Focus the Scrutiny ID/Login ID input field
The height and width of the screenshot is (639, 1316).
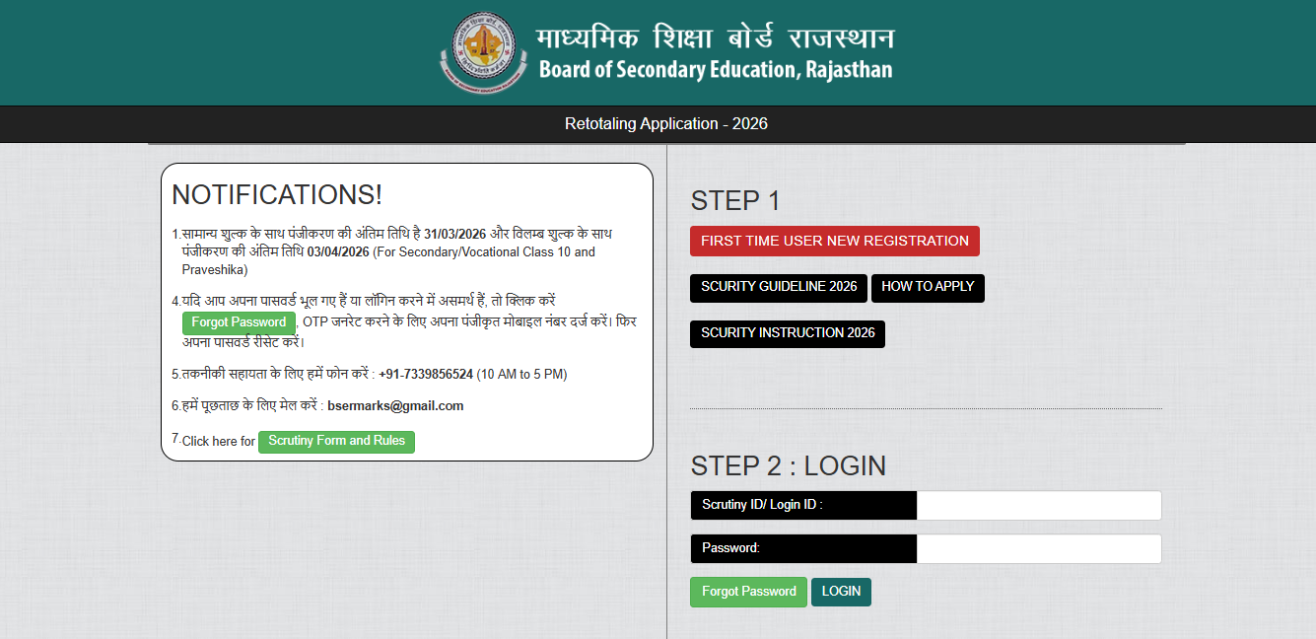[x=1038, y=505]
